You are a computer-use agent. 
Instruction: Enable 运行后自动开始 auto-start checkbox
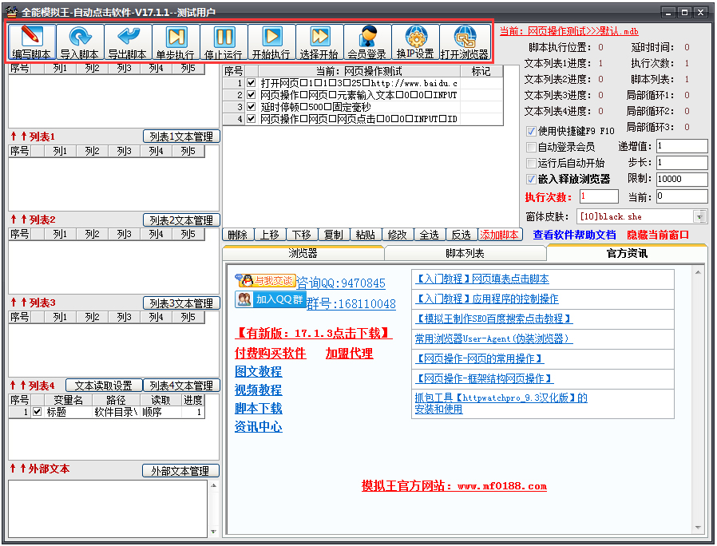point(529,162)
